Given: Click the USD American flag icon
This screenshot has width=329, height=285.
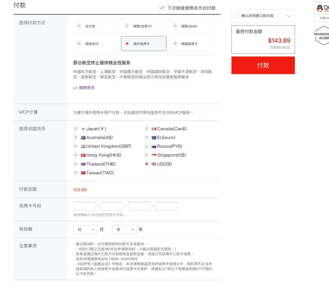Looking at the screenshot, I should click(154, 164).
